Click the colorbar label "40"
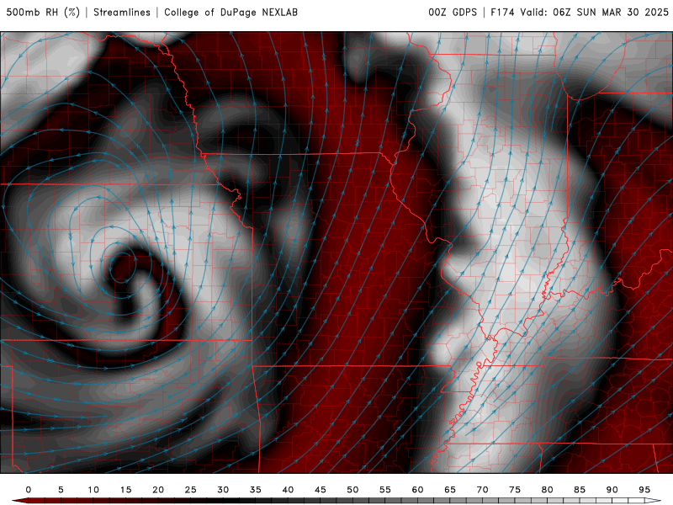Screen dimensions: 673x505 click(x=288, y=490)
